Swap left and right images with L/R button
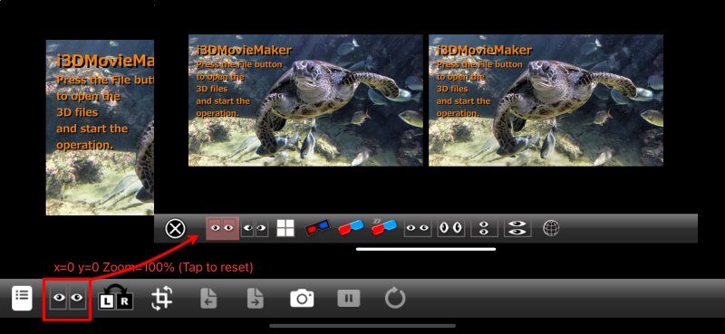 [x=116, y=298]
